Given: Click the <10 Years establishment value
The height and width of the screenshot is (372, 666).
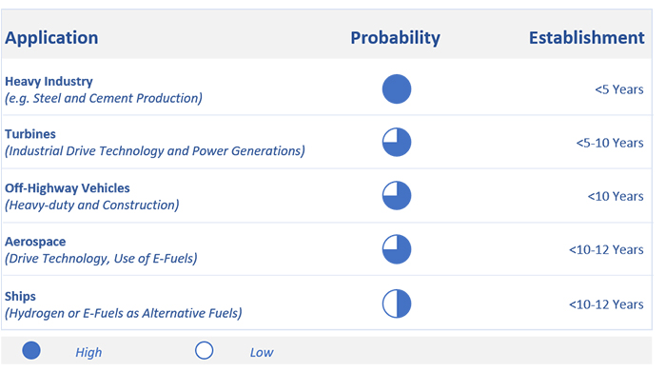Looking at the screenshot, I should click(x=616, y=197).
